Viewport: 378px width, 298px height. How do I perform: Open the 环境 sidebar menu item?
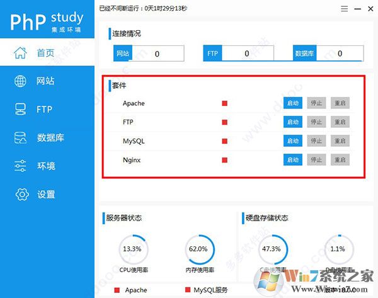[47, 166]
